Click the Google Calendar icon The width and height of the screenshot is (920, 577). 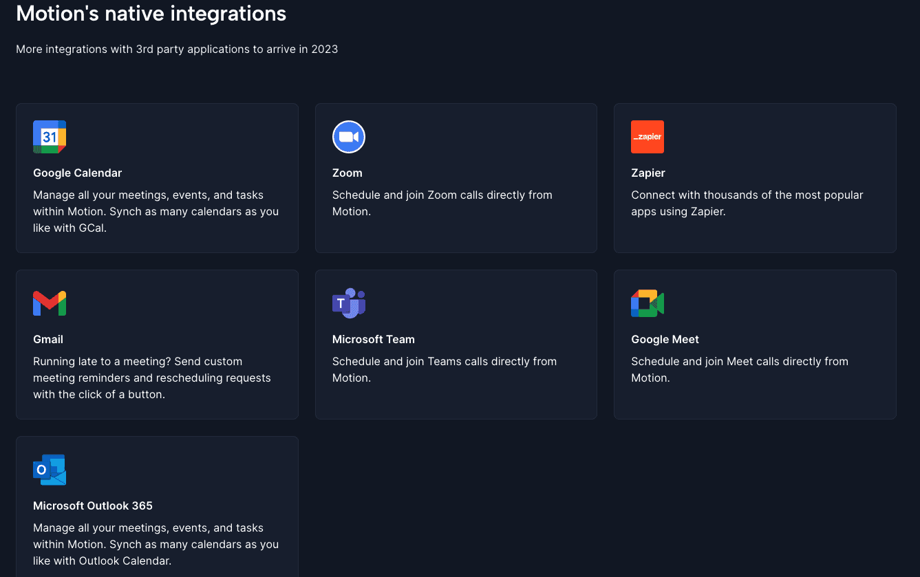click(x=50, y=137)
